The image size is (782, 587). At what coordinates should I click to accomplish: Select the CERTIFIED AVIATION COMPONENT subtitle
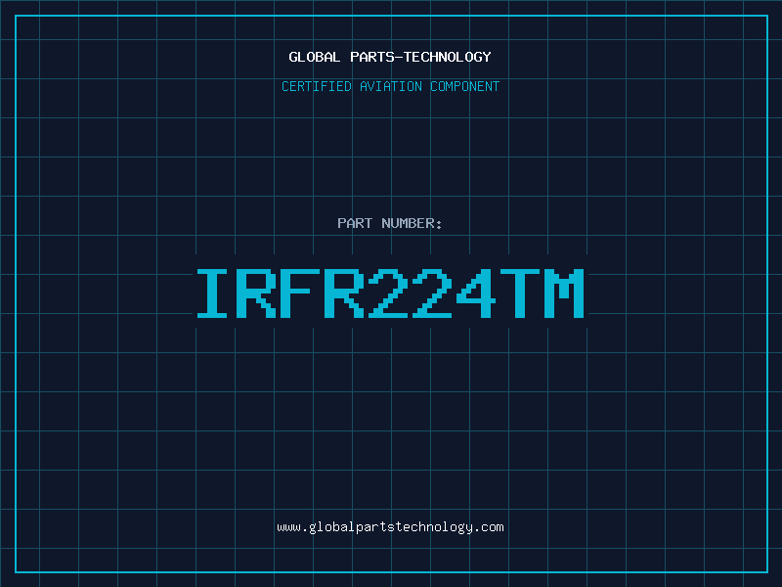[390, 86]
